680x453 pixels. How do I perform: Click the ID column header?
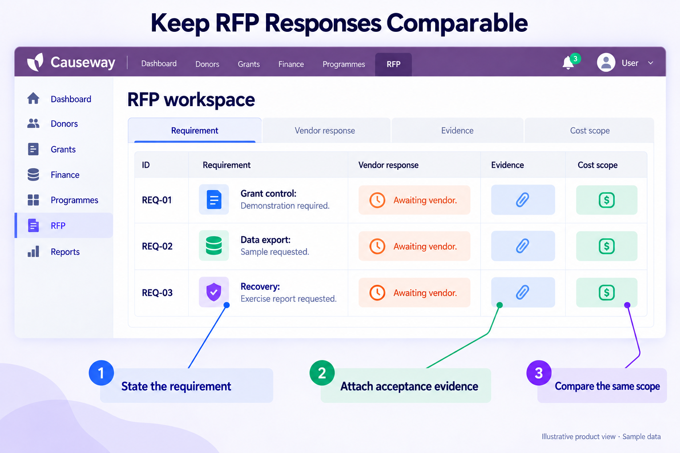[x=146, y=165]
